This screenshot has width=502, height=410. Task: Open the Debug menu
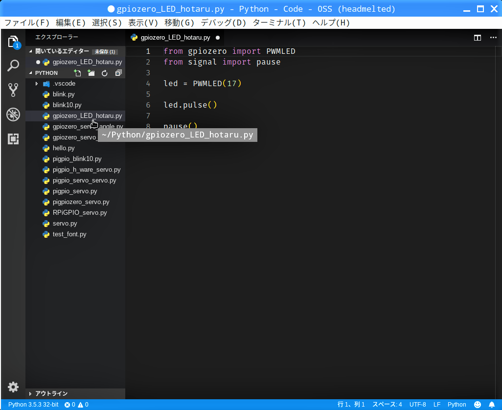coord(224,23)
